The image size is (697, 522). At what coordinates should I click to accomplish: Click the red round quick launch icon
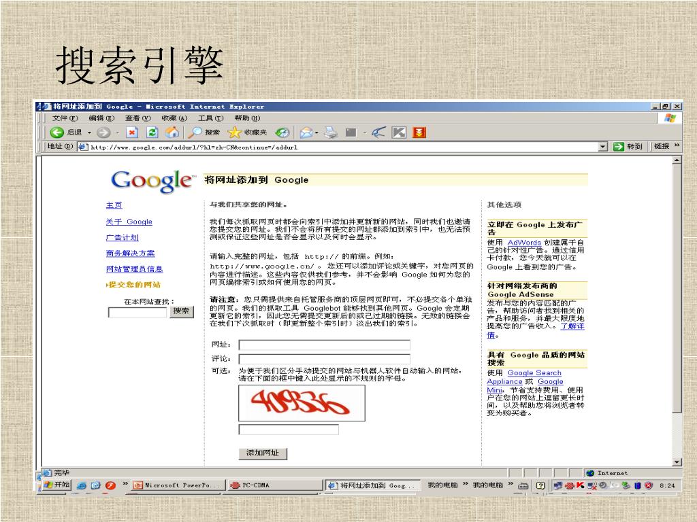point(110,485)
